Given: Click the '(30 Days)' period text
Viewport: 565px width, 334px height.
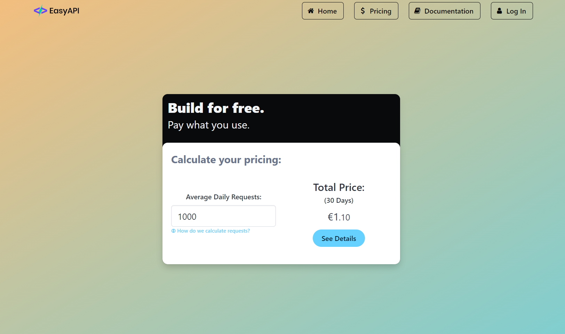Looking at the screenshot, I should (339, 200).
